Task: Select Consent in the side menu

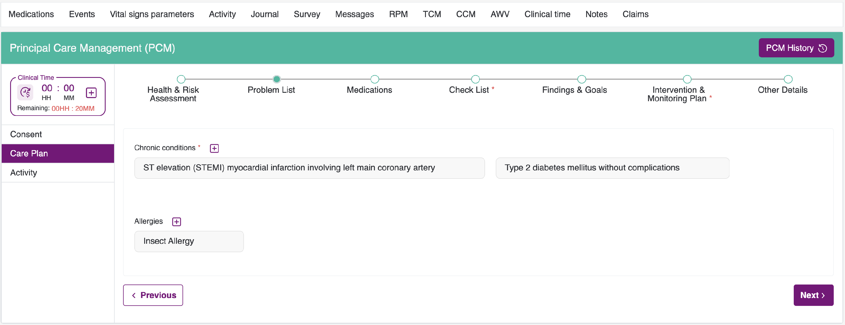Action: click(26, 134)
